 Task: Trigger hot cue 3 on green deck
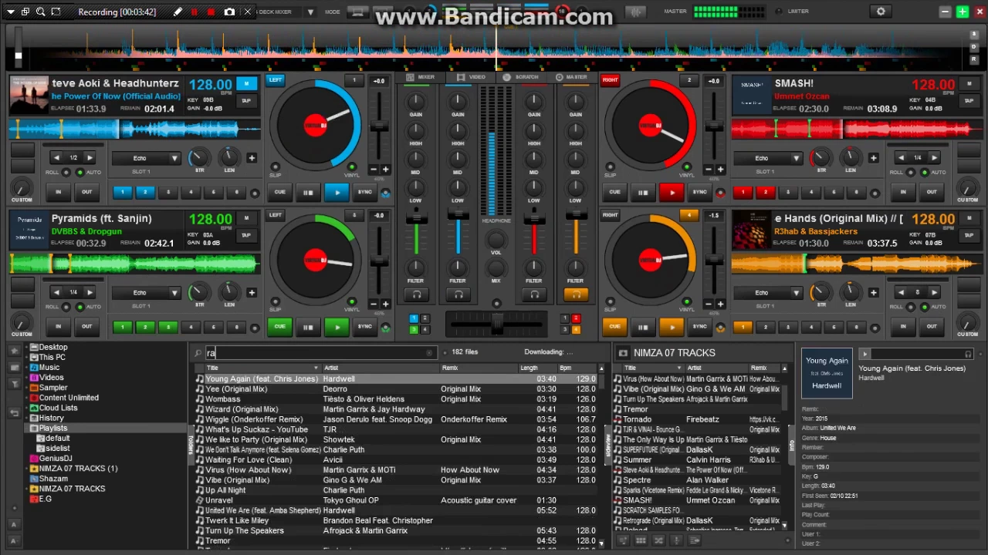pos(168,327)
